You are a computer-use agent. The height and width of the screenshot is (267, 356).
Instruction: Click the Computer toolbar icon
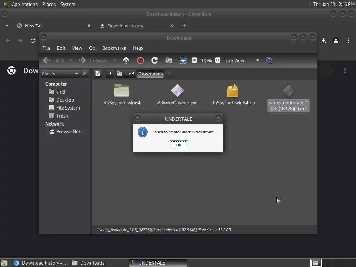coord(183,60)
